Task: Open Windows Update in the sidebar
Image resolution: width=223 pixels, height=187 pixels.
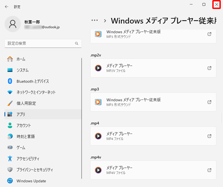Action: point(43,181)
